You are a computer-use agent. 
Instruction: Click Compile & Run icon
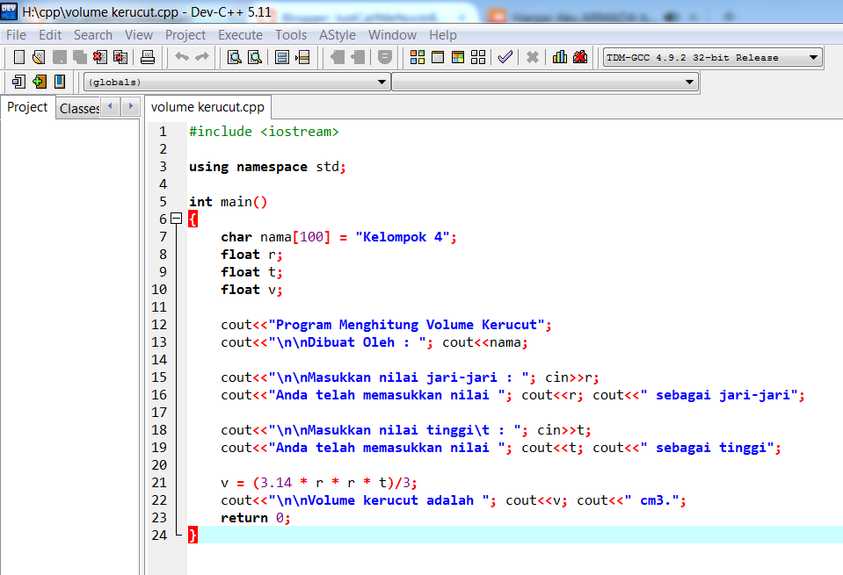pos(457,57)
